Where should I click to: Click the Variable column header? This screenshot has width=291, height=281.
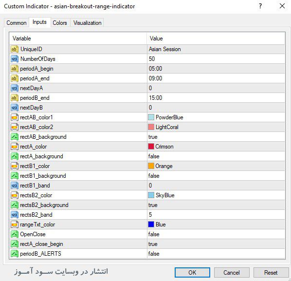click(78, 38)
